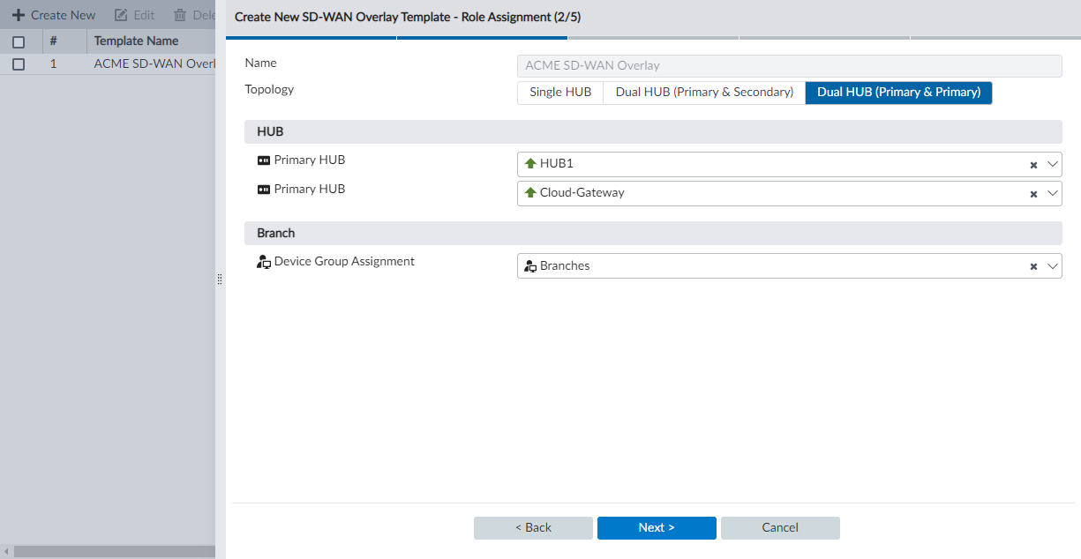Image resolution: width=1081 pixels, height=559 pixels.
Task: Click the Create New plus icon
Action: click(19, 14)
